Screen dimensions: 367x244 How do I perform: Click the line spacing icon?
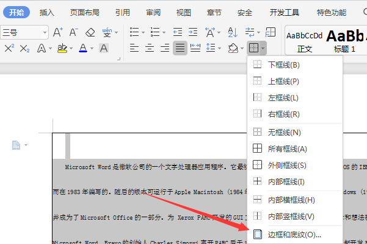pos(211,48)
